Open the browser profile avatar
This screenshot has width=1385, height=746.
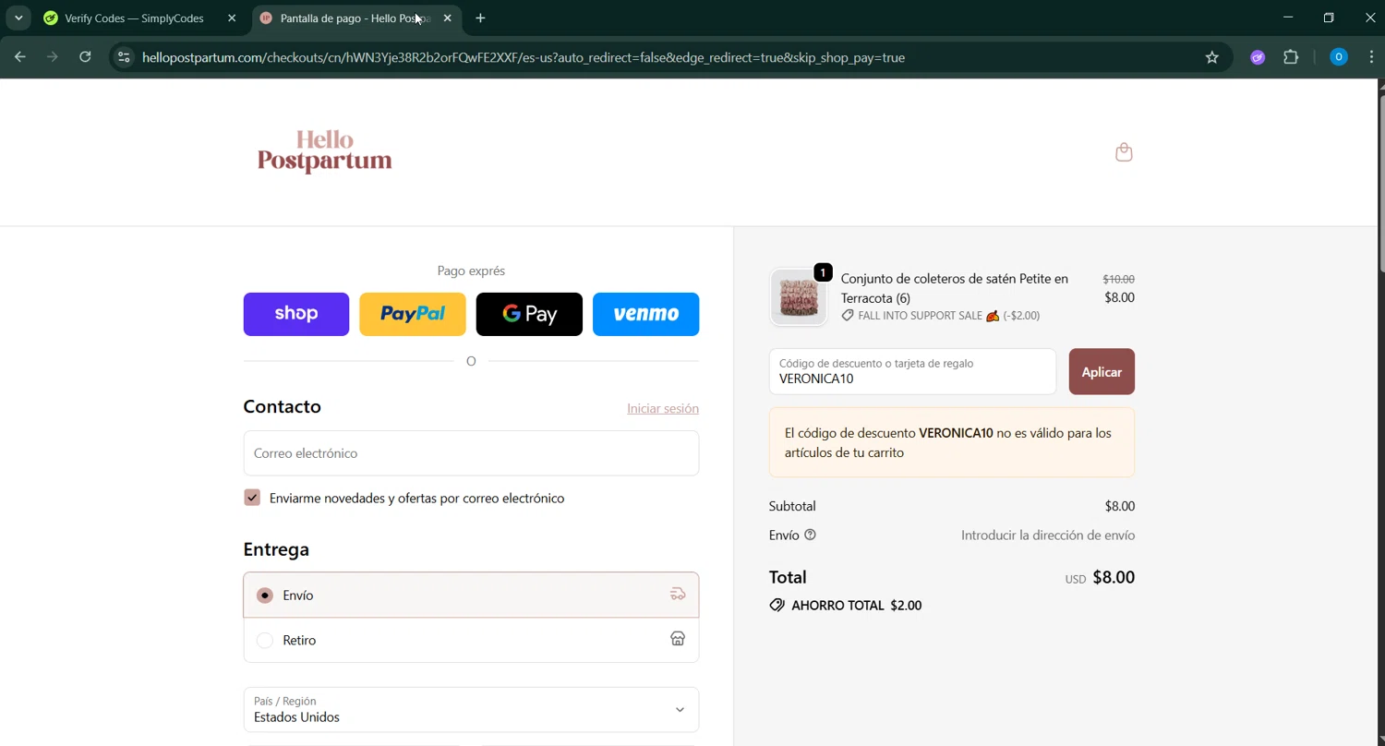pos(1338,57)
